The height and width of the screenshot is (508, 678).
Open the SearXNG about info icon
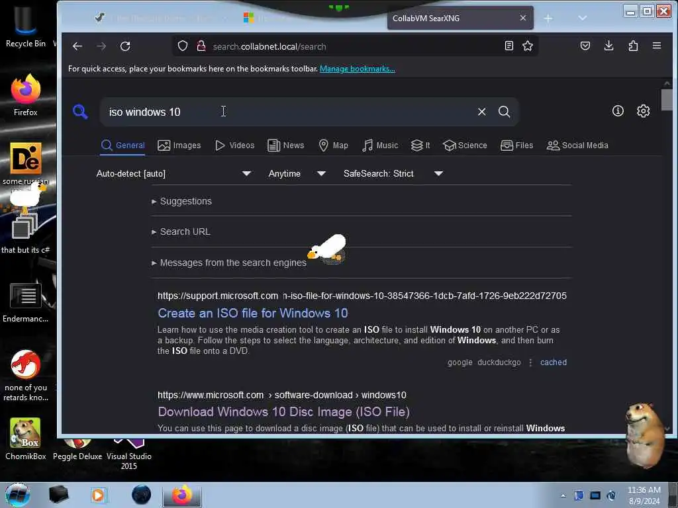tap(618, 111)
